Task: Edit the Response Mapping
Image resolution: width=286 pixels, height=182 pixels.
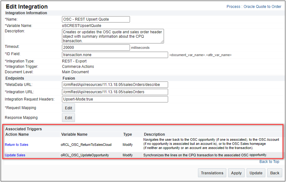Action: pos(68,118)
